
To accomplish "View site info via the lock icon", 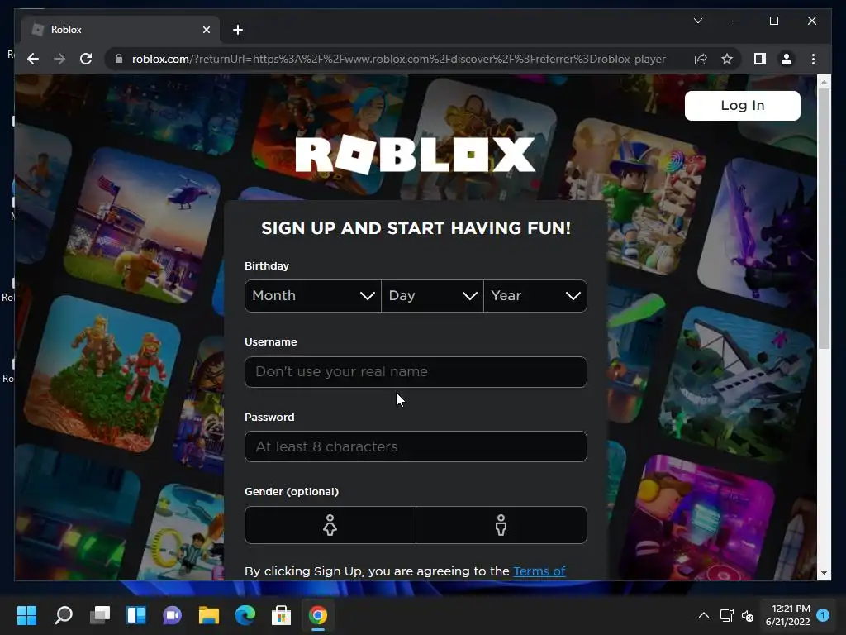I will [x=119, y=59].
